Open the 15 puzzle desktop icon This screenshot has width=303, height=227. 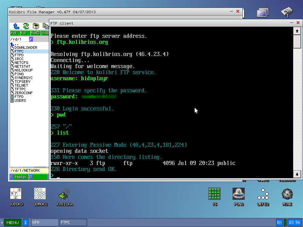tap(214, 197)
